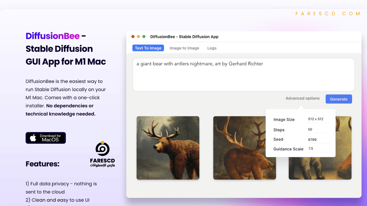Click the red close window dot
This screenshot has width=367, height=206.
pos(133,37)
